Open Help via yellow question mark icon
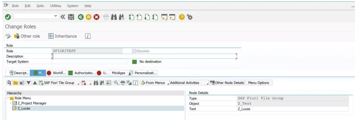355x120 pixels. (182, 17)
